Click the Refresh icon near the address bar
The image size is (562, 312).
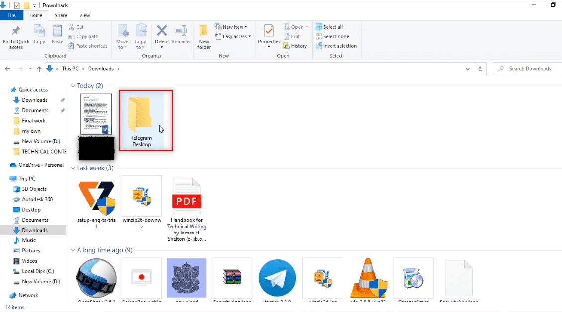(x=480, y=68)
